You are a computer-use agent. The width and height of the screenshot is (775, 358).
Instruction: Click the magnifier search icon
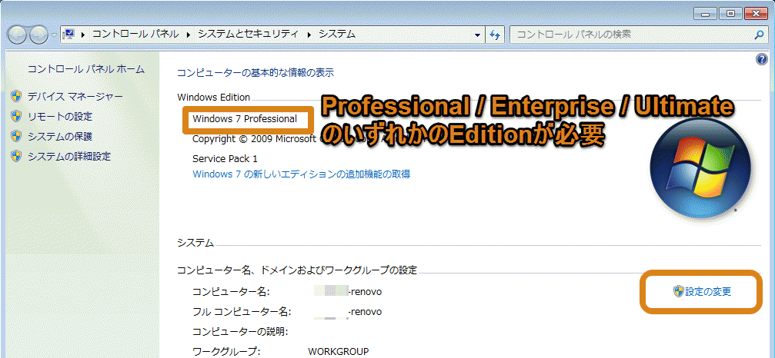[759, 35]
